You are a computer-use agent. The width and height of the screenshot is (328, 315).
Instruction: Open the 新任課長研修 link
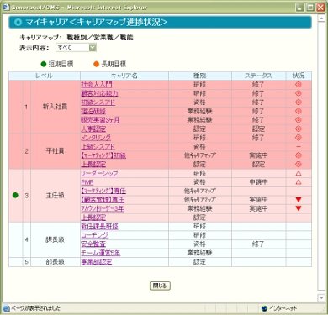[99, 227]
